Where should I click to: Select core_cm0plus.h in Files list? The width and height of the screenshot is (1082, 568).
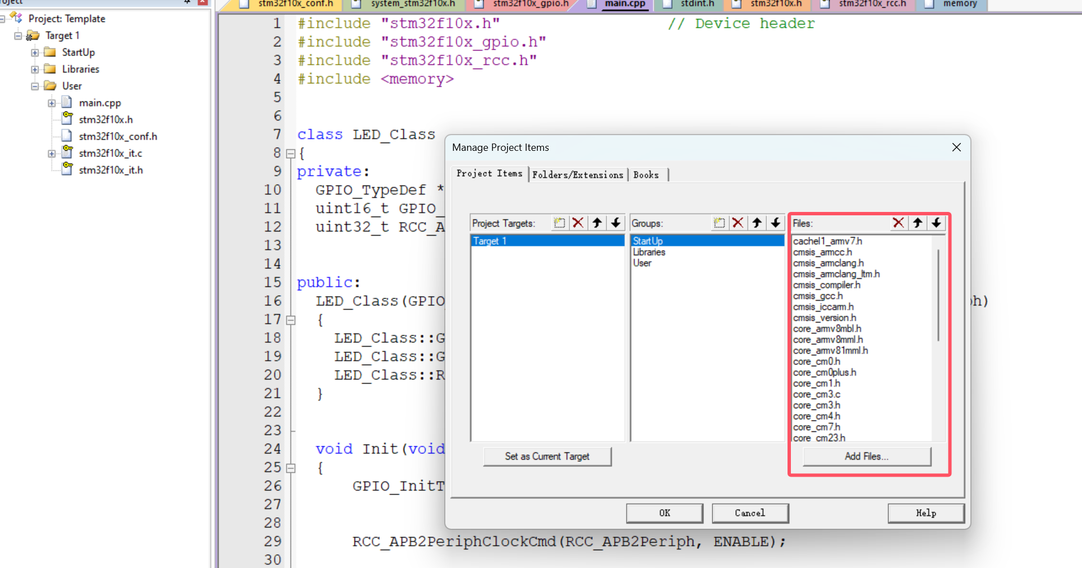coord(825,372)
